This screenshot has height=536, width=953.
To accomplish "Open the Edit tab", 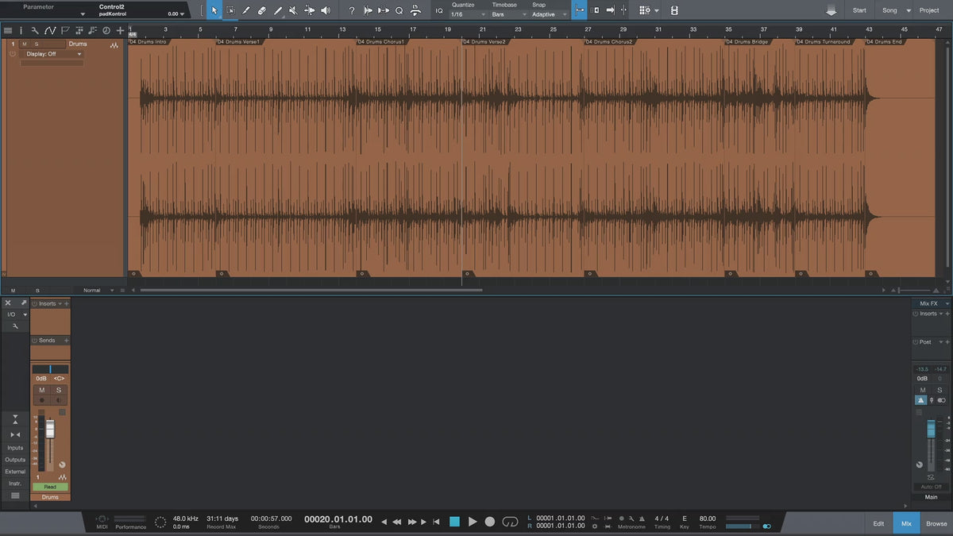I will (x=878, y=523).
